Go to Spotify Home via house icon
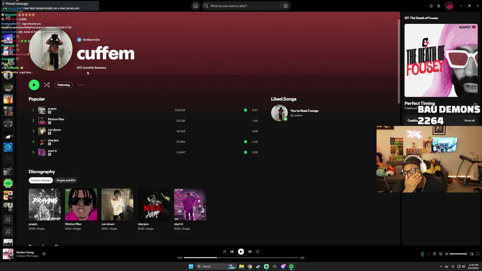Viewport: 482px width, 271px height. coord(195,6)
